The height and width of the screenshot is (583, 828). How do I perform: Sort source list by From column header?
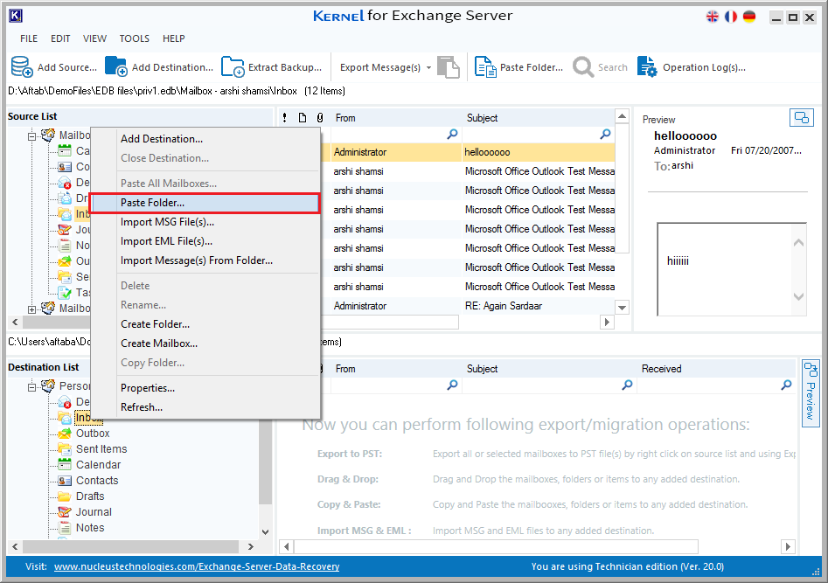point(396,118)
